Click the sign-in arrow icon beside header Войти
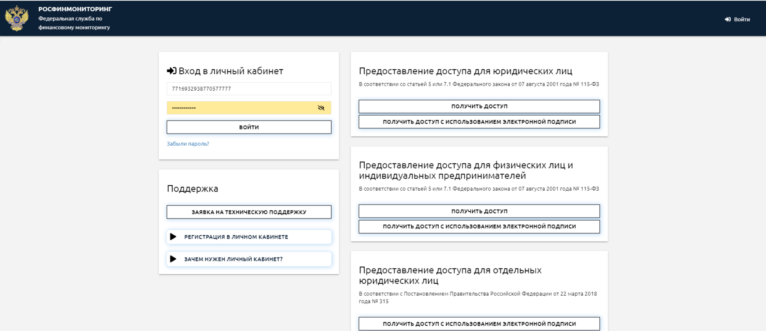This screenshot has width=766, height=331. point(728,19)
